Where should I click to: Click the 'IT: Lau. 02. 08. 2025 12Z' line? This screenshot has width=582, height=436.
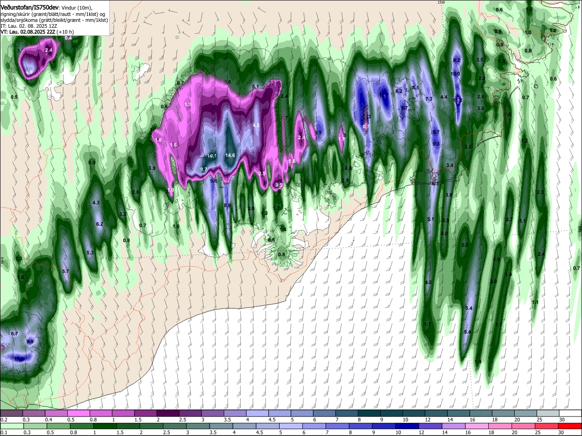coord(28,26)
